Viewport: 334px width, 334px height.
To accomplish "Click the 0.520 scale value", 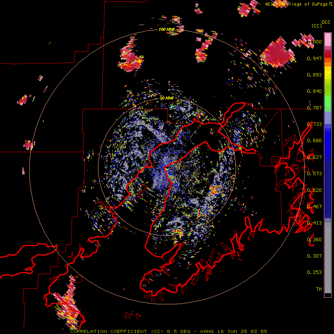I will tap(314, 190).
